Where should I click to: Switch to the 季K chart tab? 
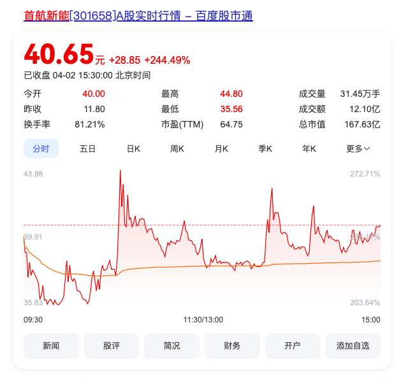point(265,149)
